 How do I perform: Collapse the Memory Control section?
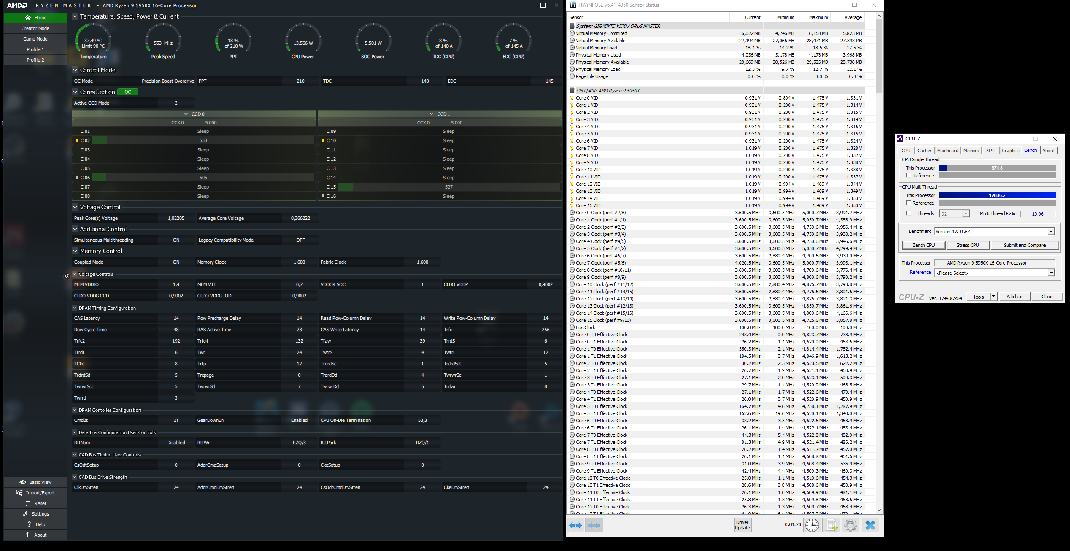coord(75,251)
